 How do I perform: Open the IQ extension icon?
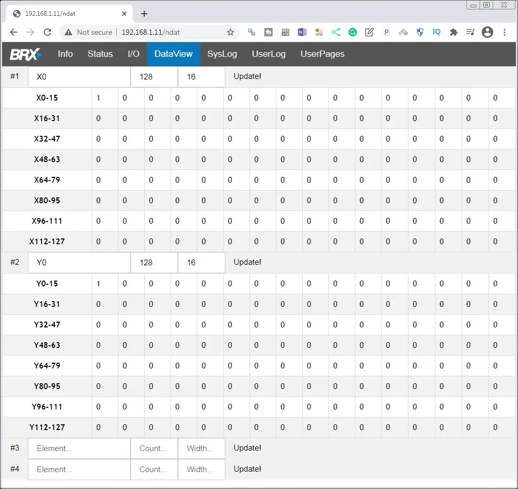click(x=437, y=32)
